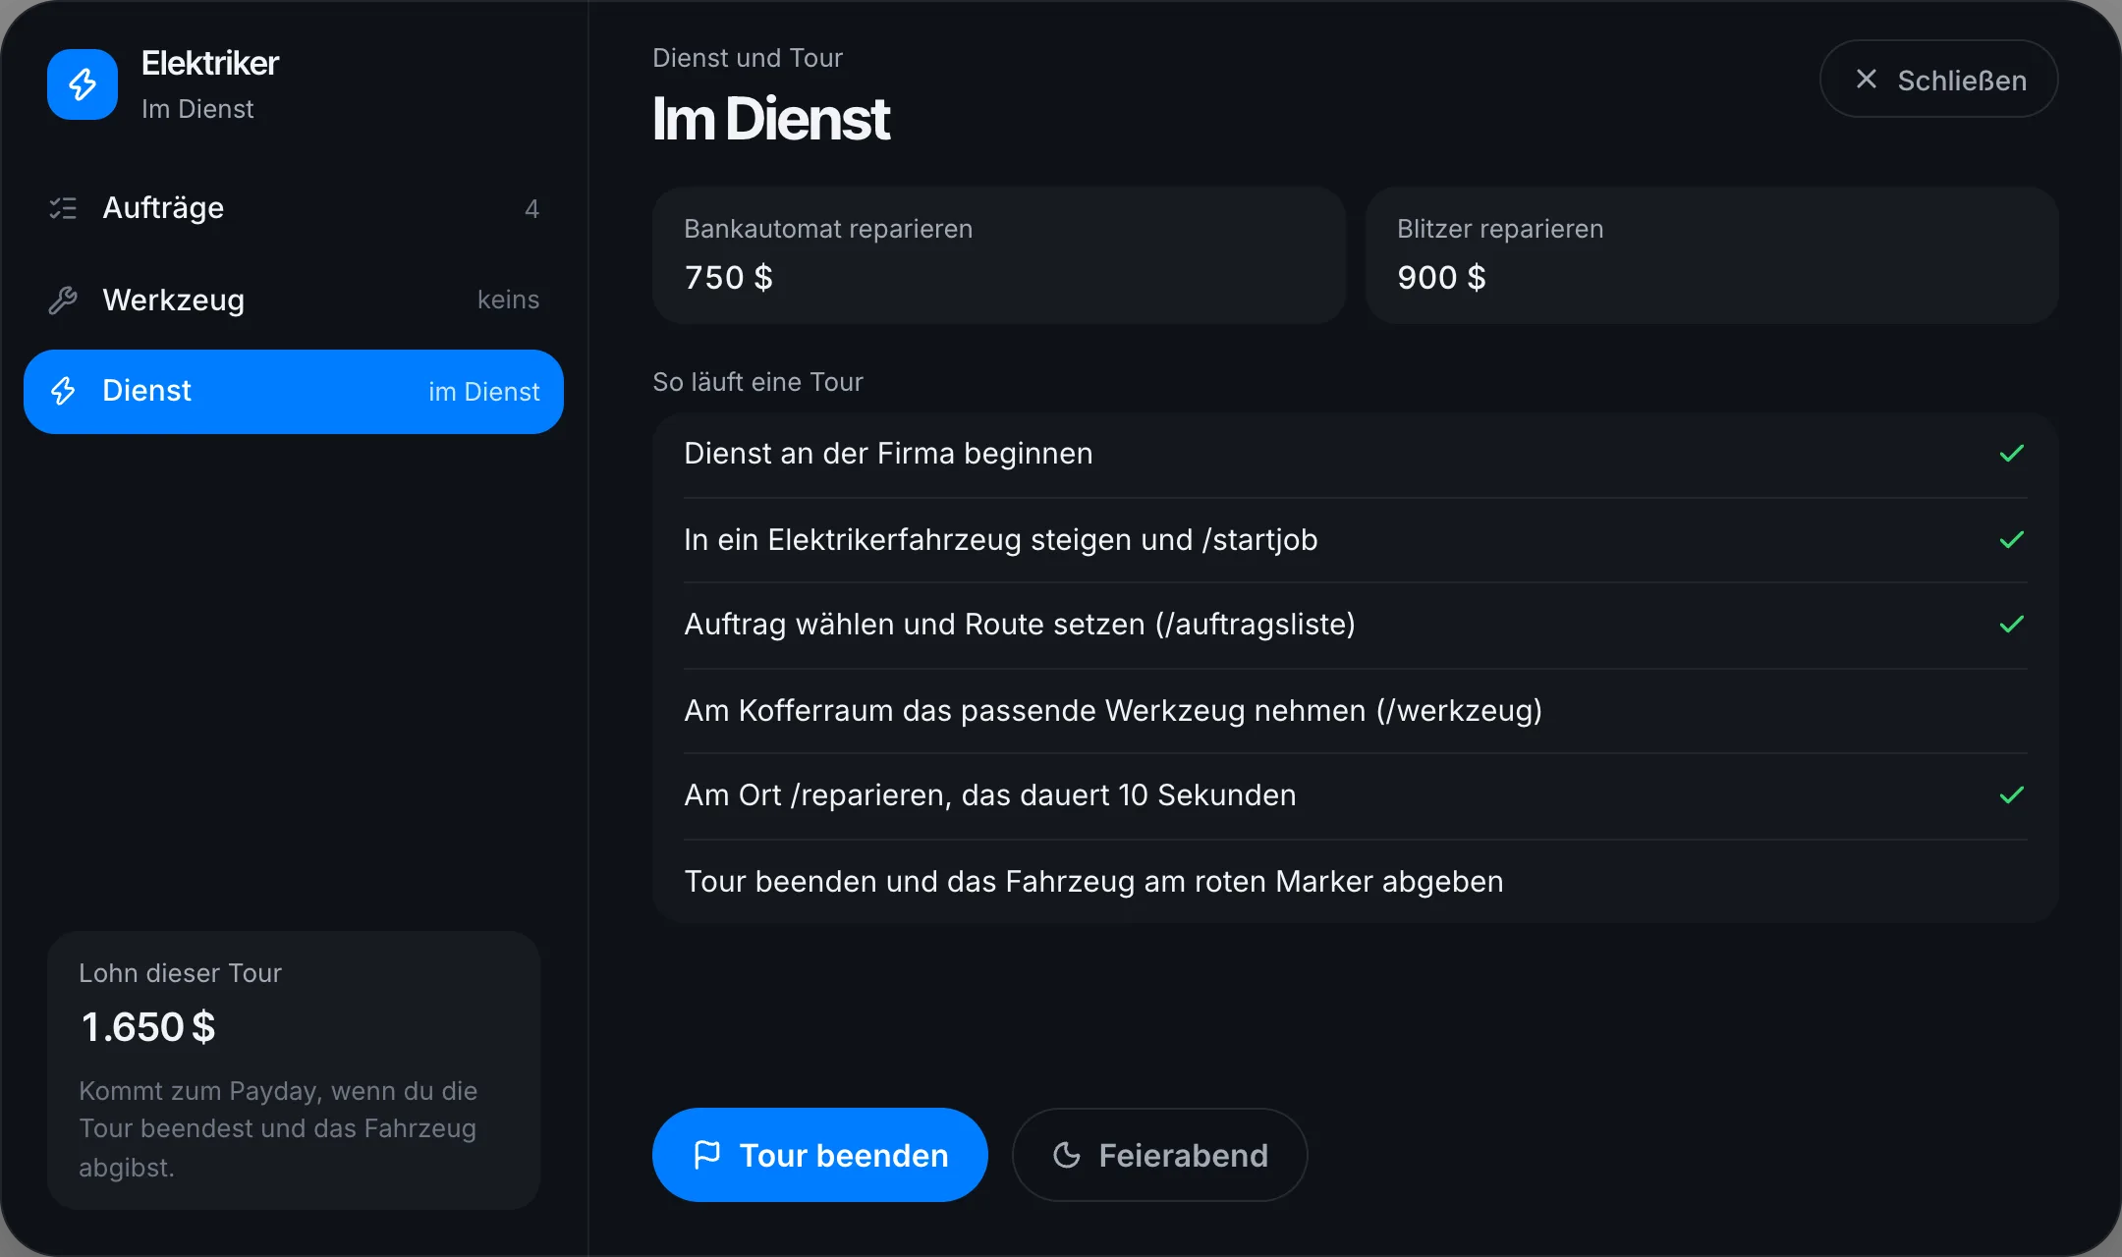Click the flag icon on Tour beenden
This screenshot has width=2122, height=1257.
click(707, 1155)
